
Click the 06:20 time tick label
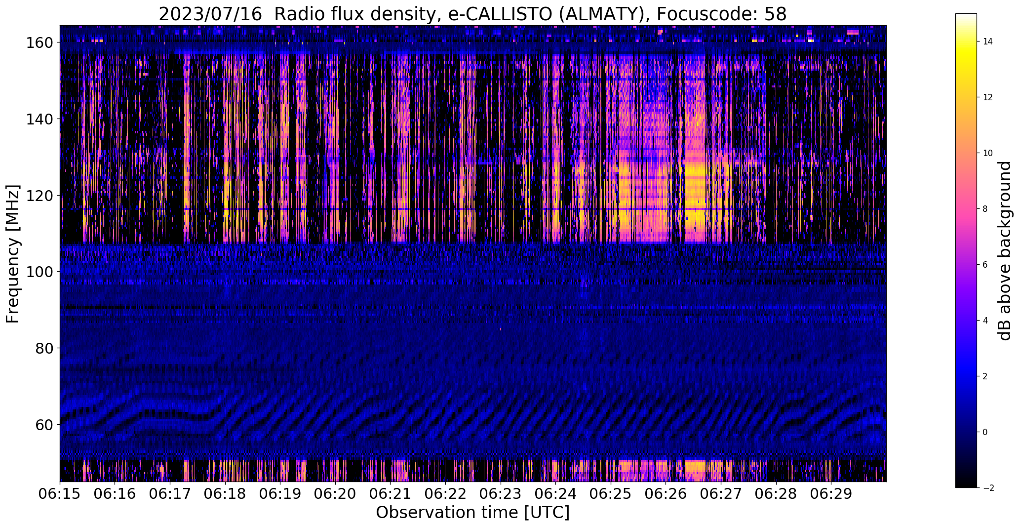pyautogui.click(x=335, y=494)
